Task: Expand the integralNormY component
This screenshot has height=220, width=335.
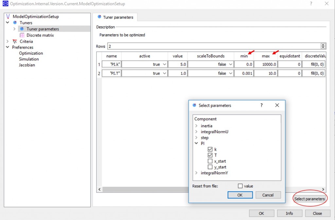Action: 196,173
